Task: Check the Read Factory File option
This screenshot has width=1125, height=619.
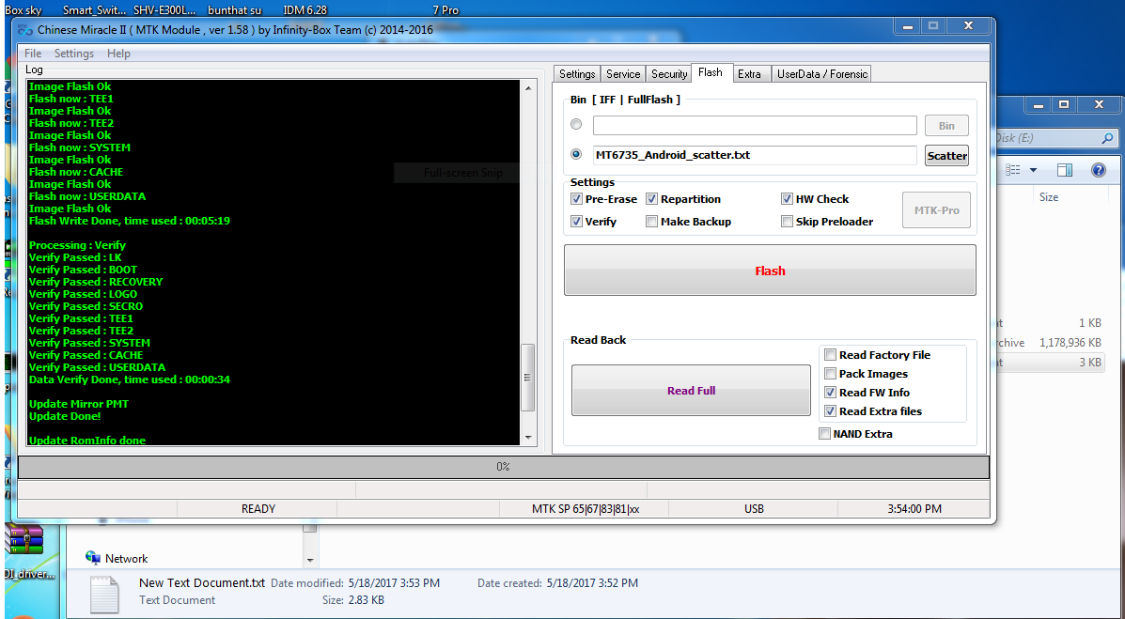Action: click(x=830, y=354)
